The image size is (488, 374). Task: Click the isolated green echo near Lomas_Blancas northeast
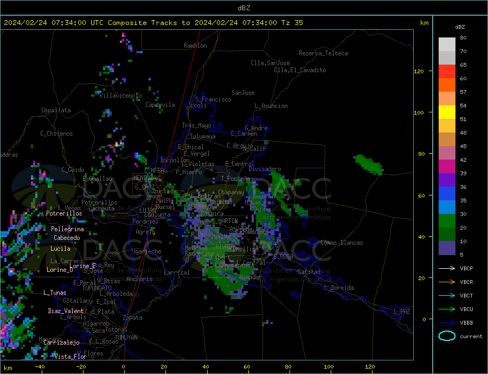click(369, 164)
